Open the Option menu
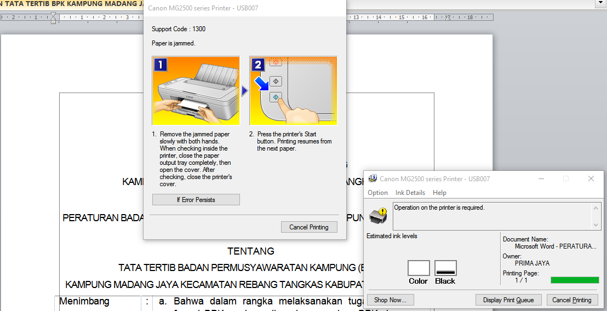 (x=377, y=193)
